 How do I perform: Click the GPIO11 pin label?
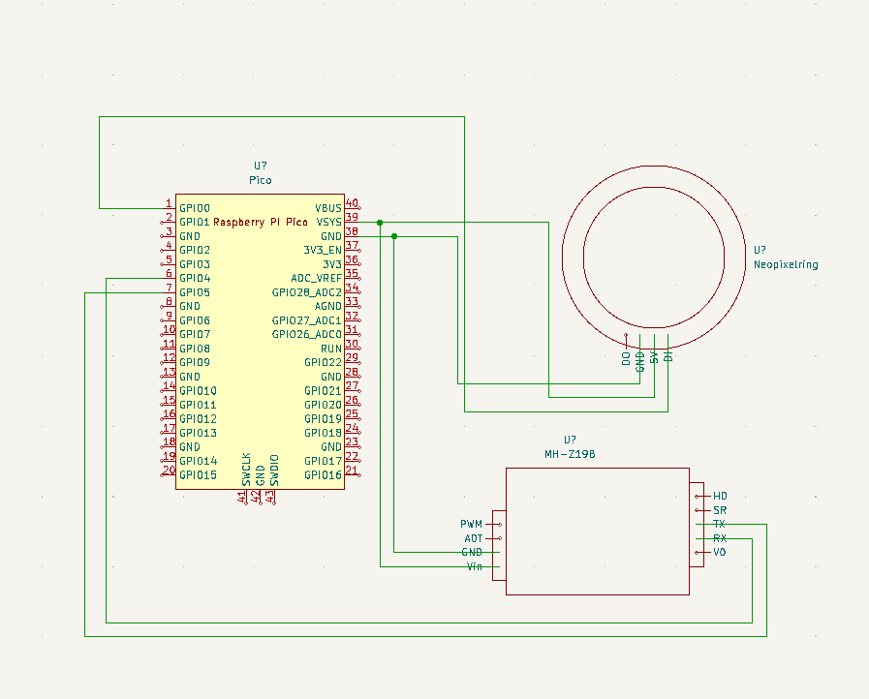198,405
